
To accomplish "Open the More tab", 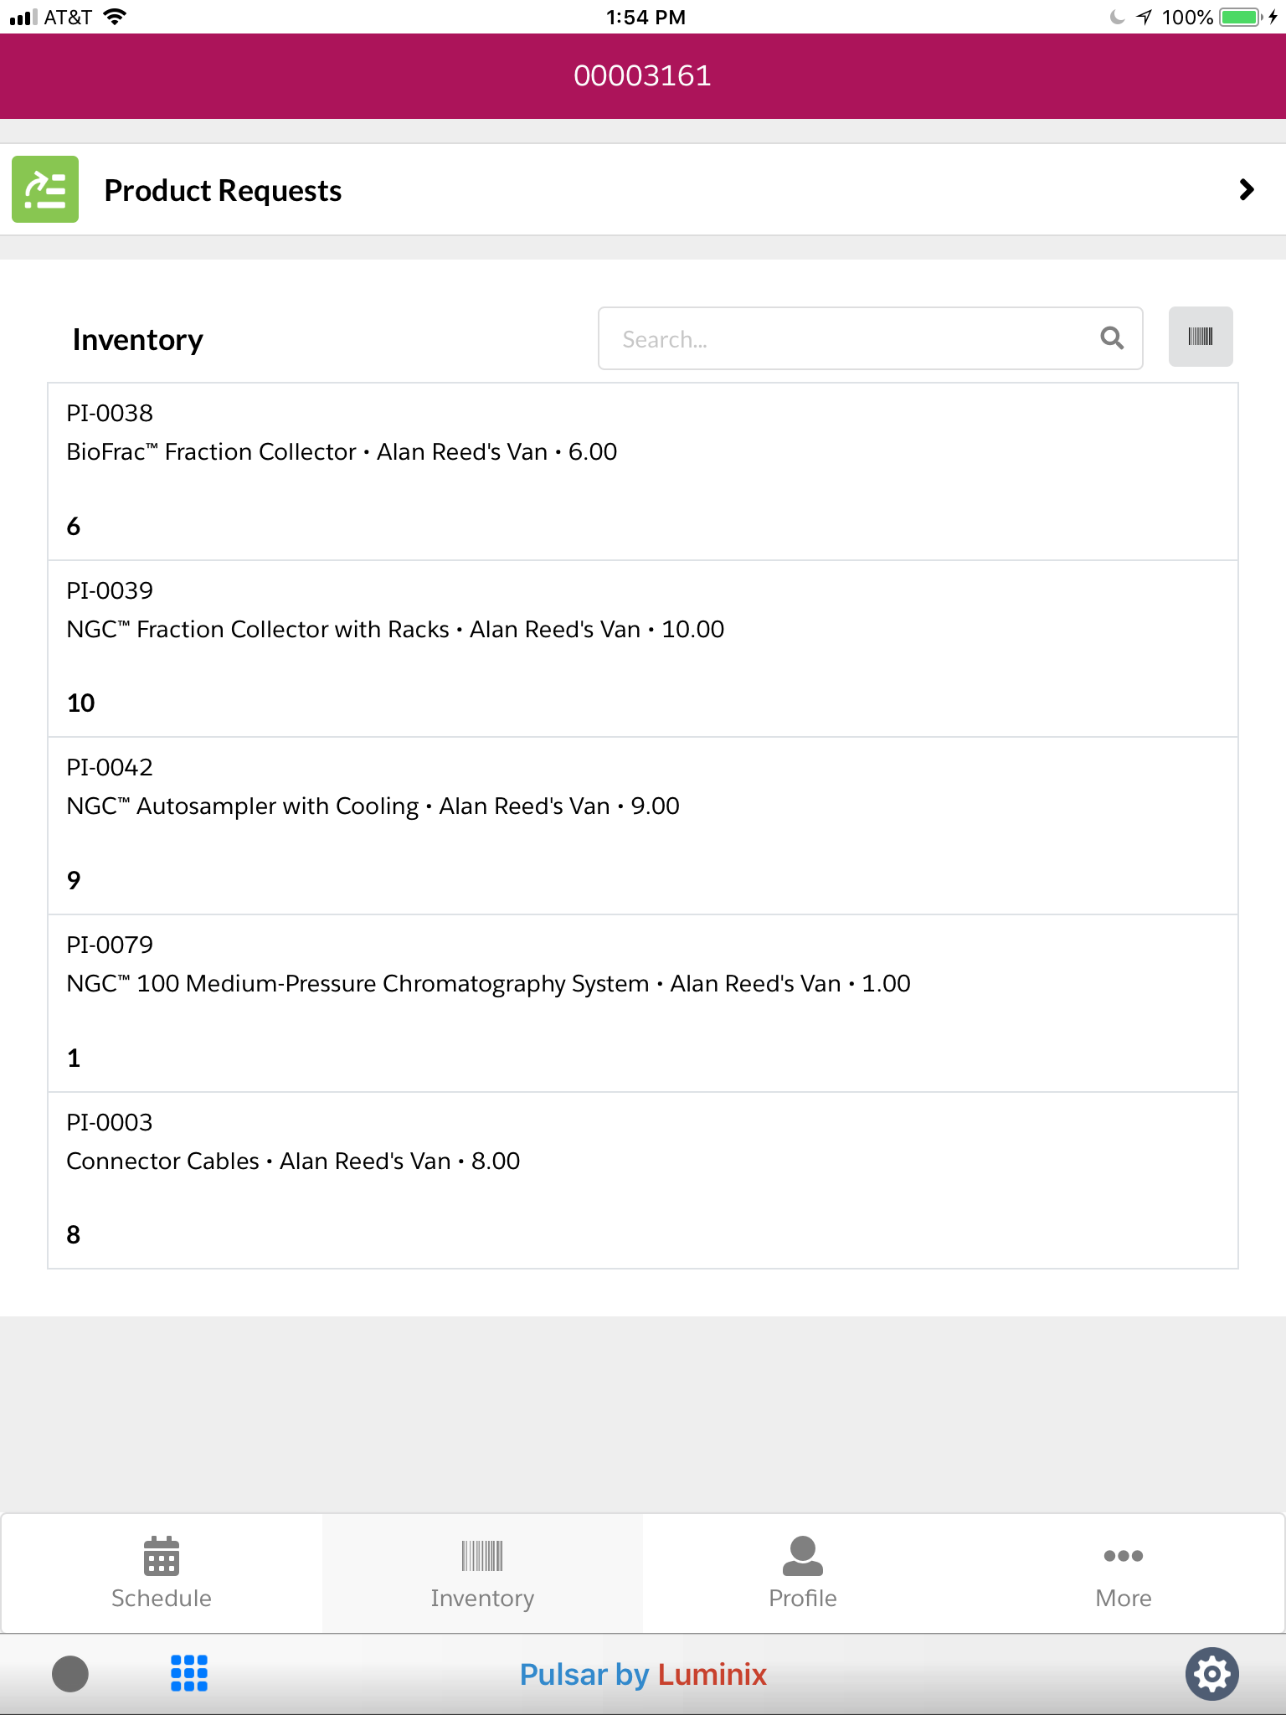I will pyautogui.click(x=1124, y=1573).
